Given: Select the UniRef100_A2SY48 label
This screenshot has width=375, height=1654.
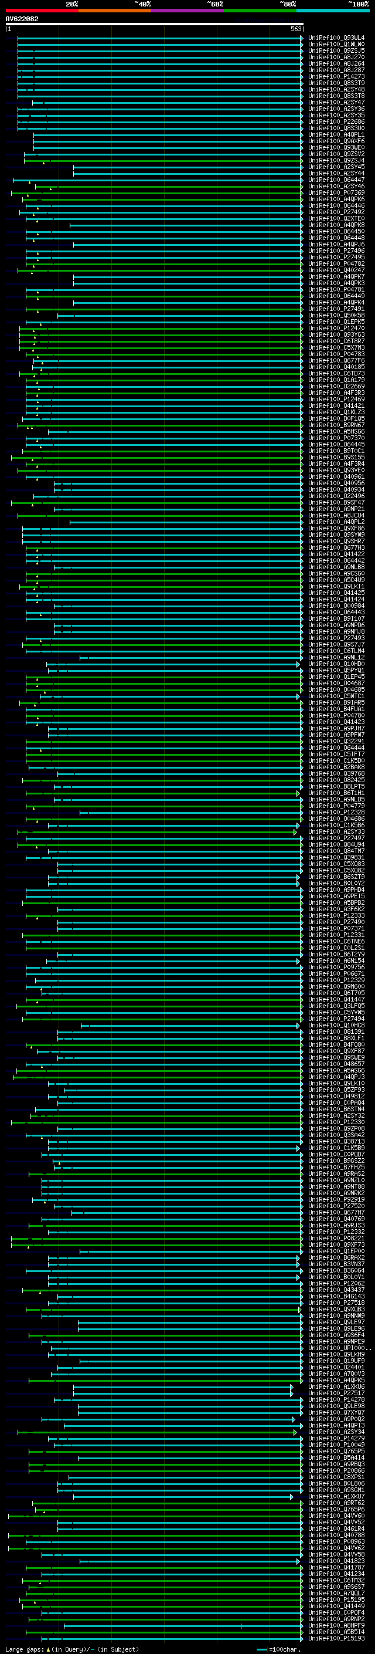Looking at the screenshot, I should [336, 89].
